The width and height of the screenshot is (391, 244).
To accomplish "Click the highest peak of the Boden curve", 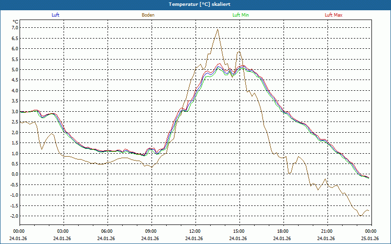I will click(x=217, y=29).
